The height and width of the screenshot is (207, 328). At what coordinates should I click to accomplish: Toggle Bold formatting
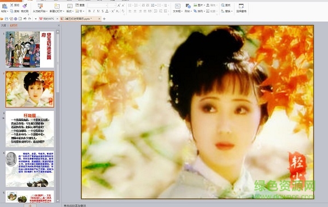[90, 11]
